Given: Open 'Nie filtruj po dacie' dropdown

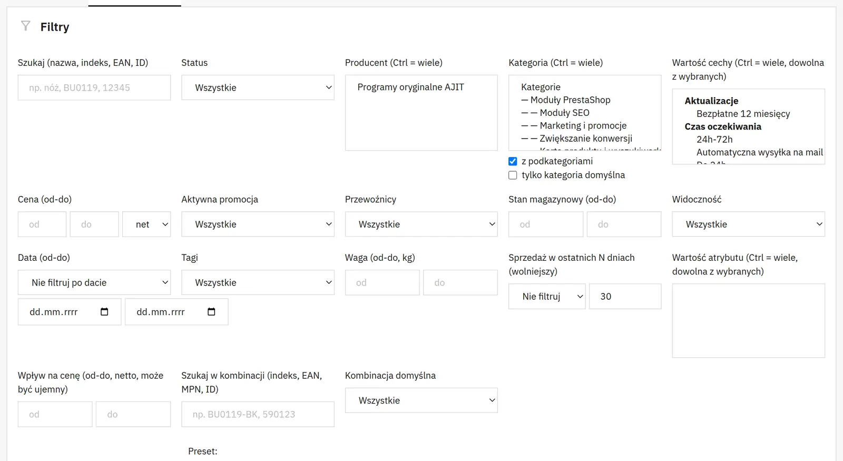Looking at the screenshot, I should tap(94, 282).
